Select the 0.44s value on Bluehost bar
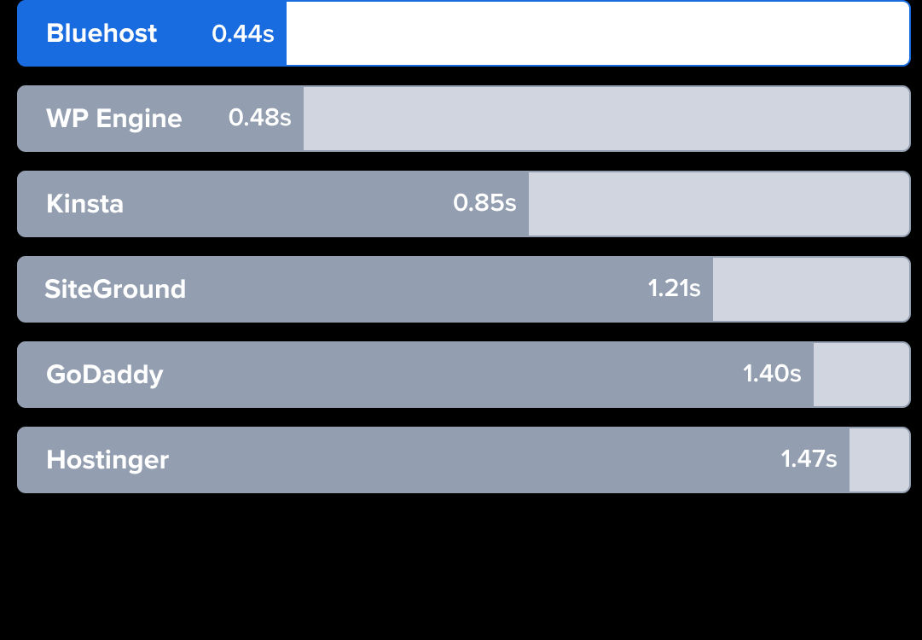This screenshot has width=922, height=640. (x=242, y=33)
